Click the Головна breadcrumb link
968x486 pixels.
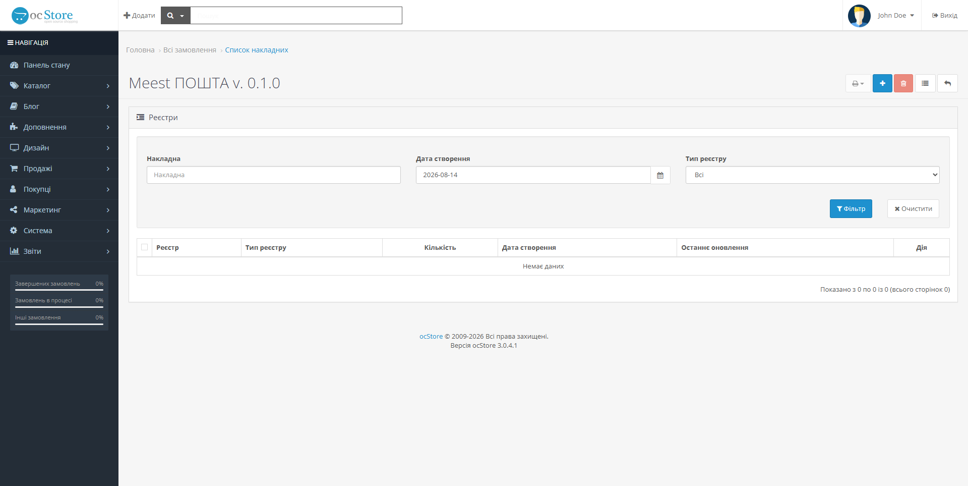[140, 50]
